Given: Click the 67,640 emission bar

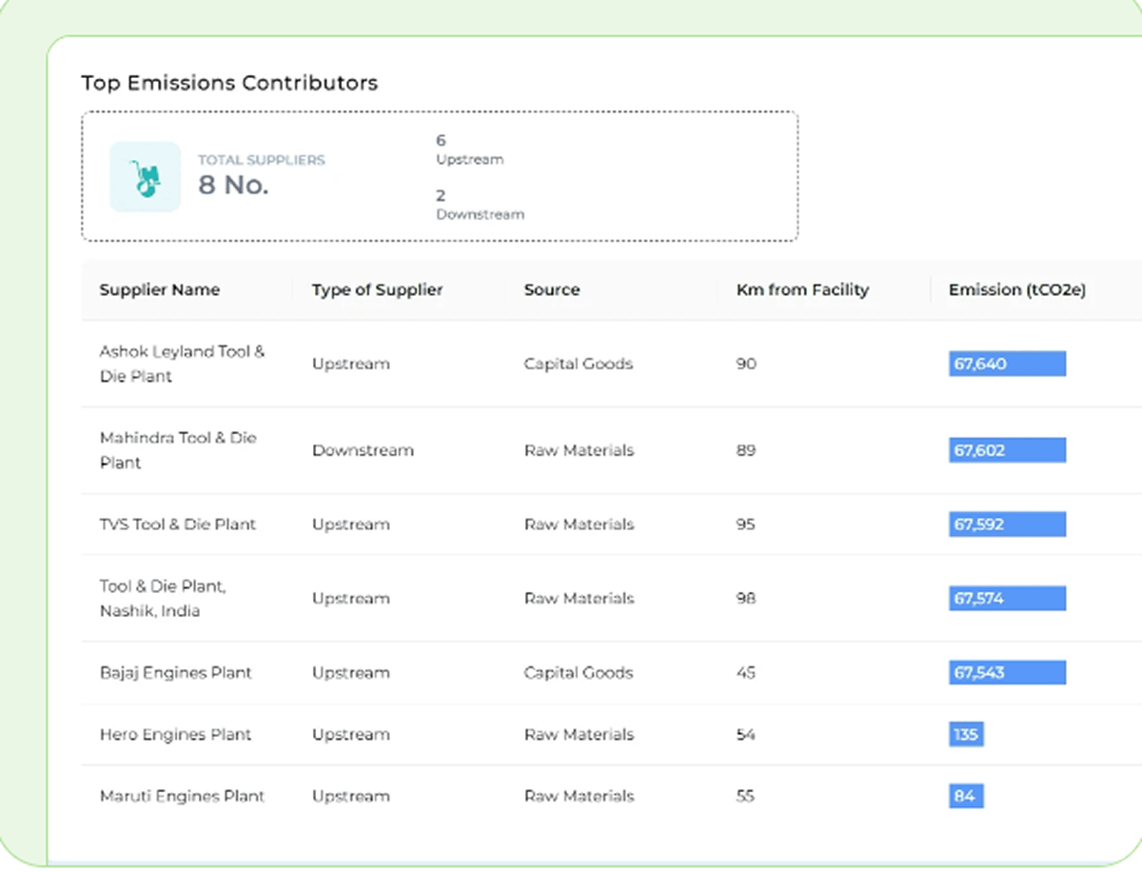Looking at the screenshot, I should [1007, 364].
